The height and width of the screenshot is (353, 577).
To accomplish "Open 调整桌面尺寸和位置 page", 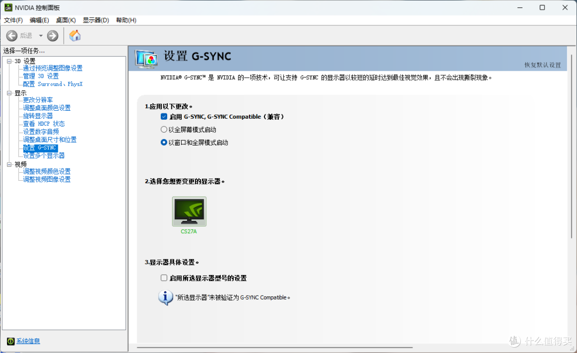I will (50, 140).
